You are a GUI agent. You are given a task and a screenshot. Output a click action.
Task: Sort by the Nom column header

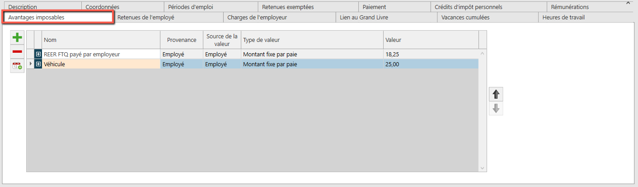tap(101, 40)
